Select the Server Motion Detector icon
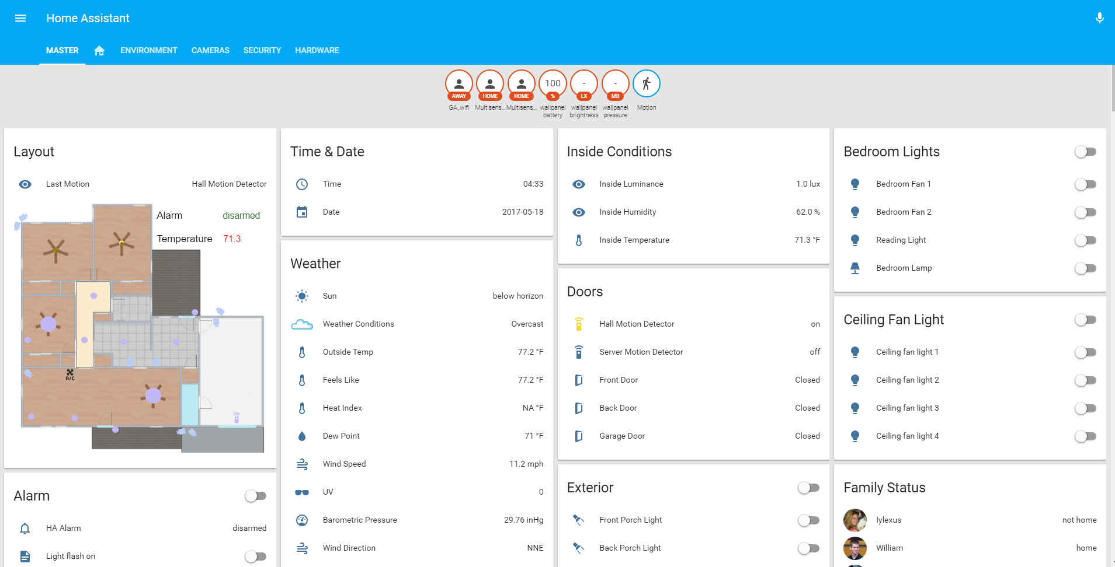Screen dimensions: 1115x567 pos(579,352)
